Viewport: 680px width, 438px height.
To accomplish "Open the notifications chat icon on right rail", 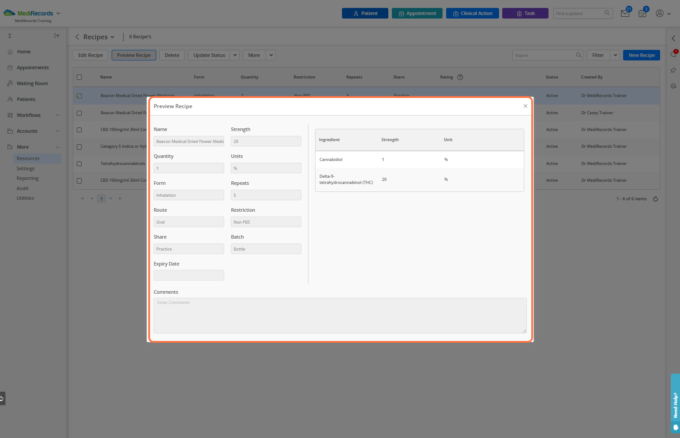I will coord(673,54).
